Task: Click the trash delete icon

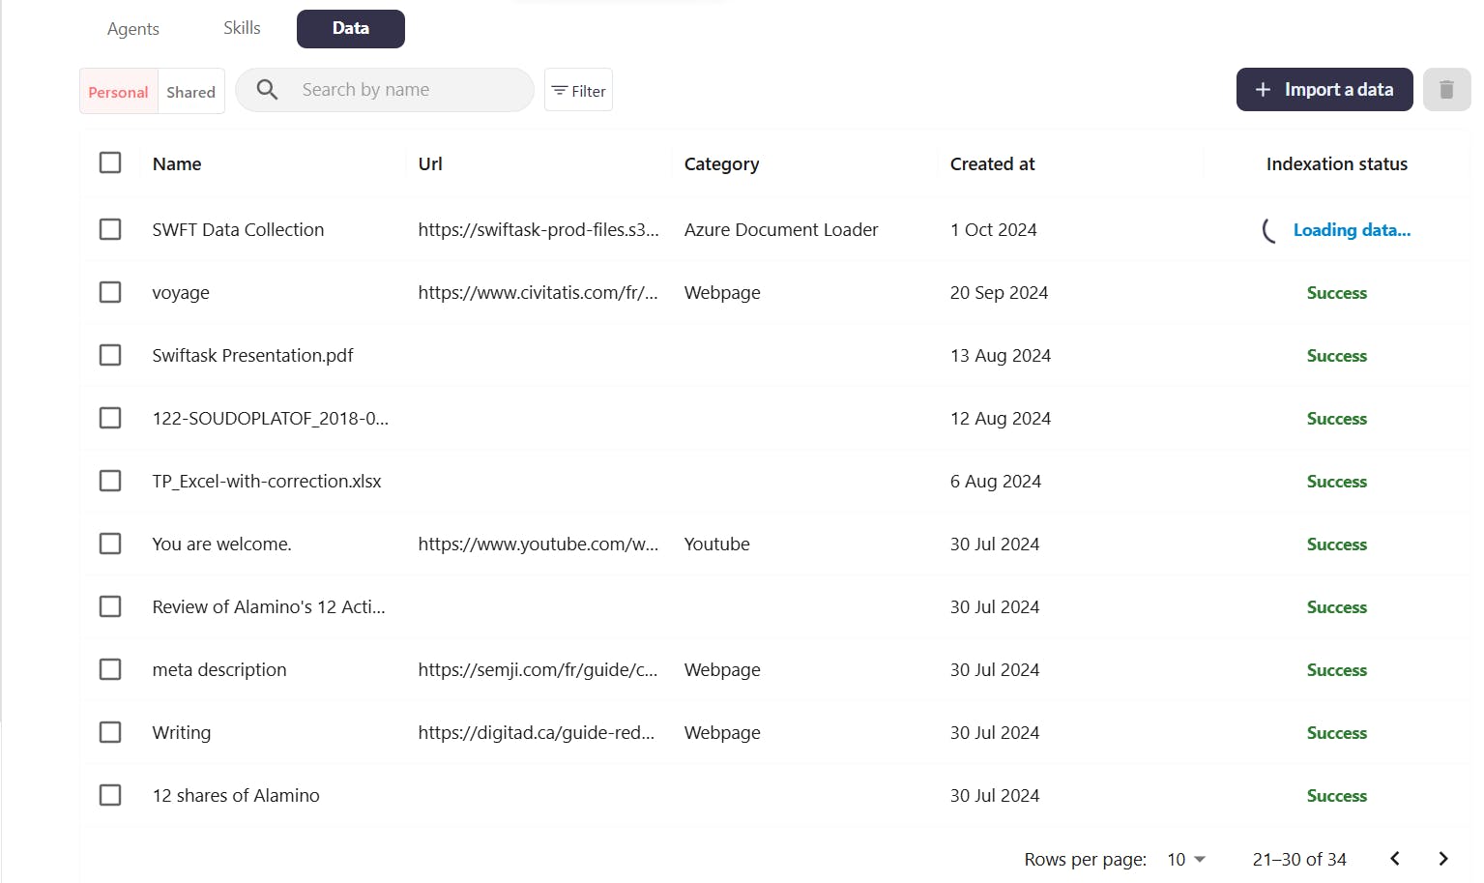Action: (1446, 90)
